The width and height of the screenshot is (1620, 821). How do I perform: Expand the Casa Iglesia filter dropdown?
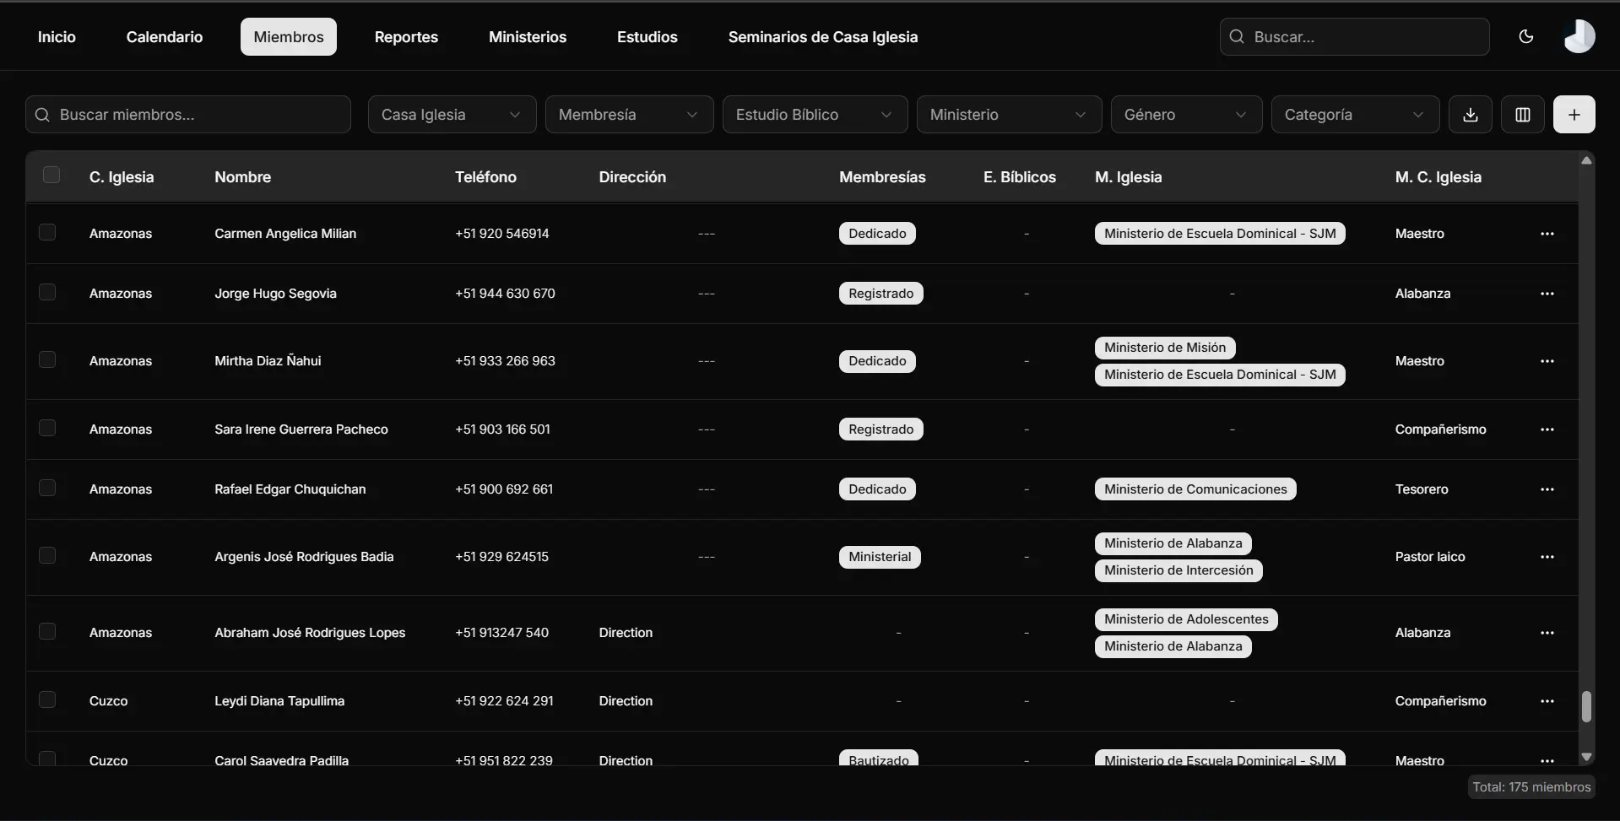[x=452, y=115]
